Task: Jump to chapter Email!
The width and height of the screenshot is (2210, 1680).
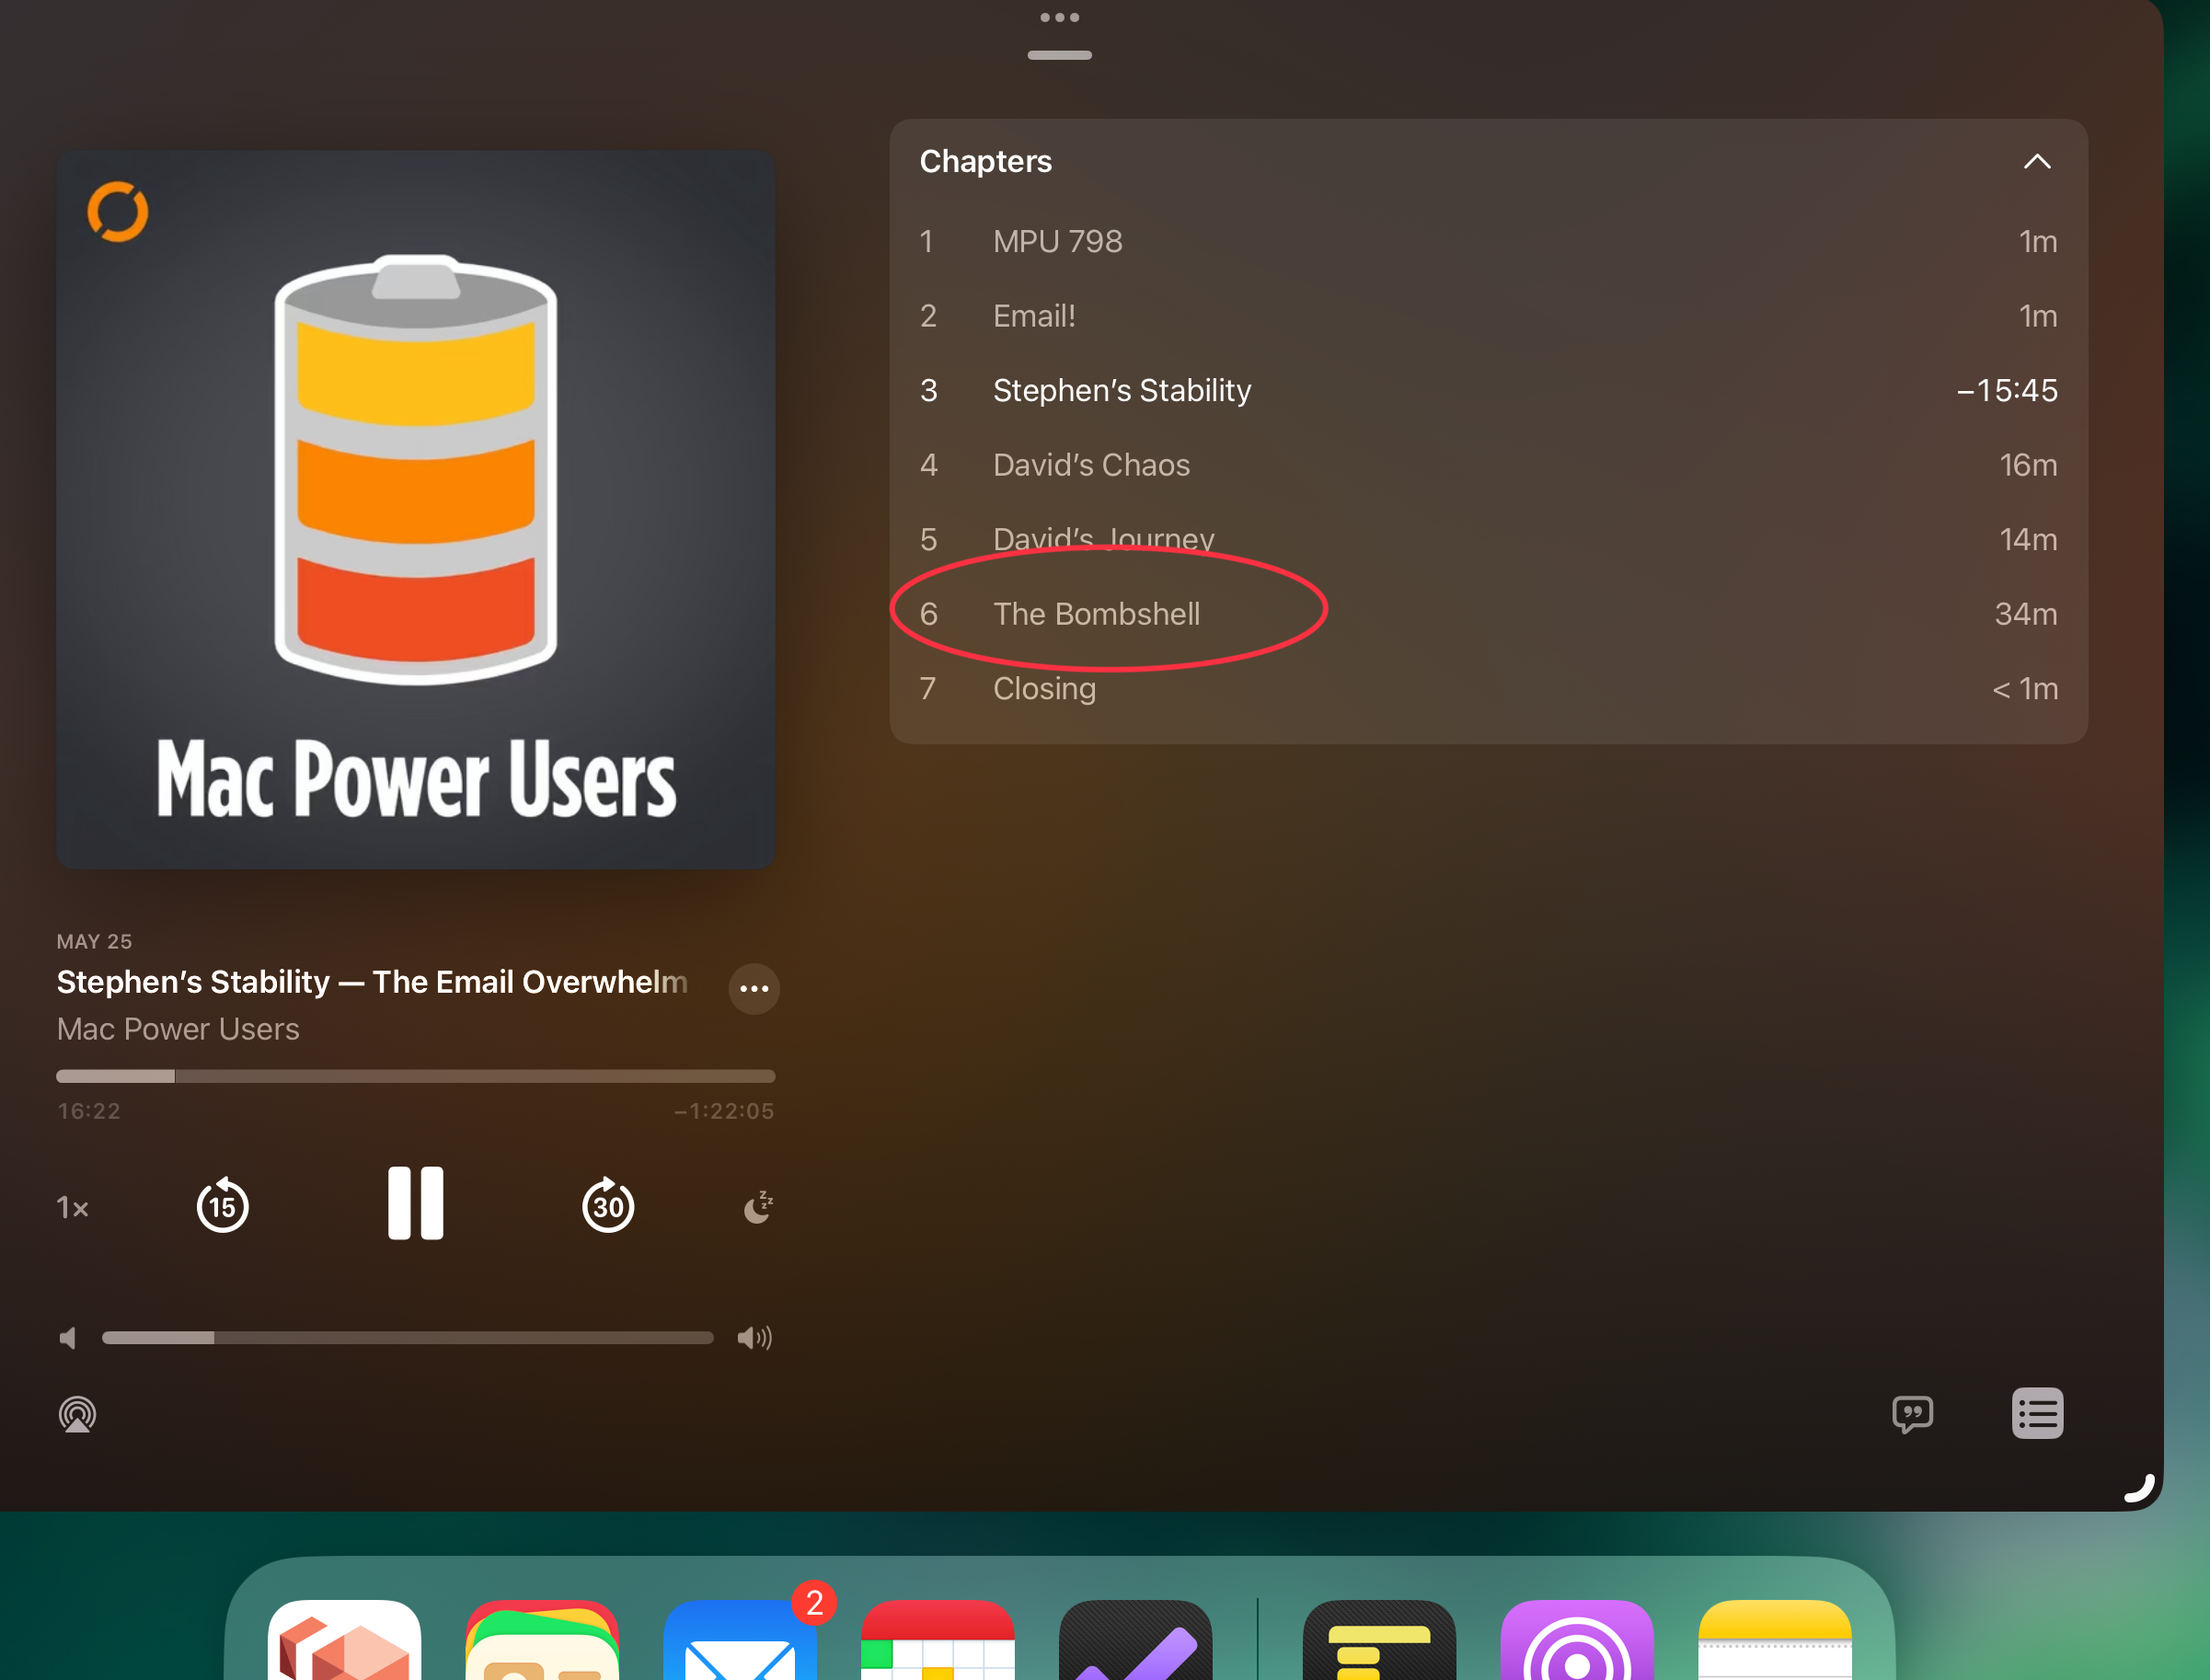Action: (1488, 316)
